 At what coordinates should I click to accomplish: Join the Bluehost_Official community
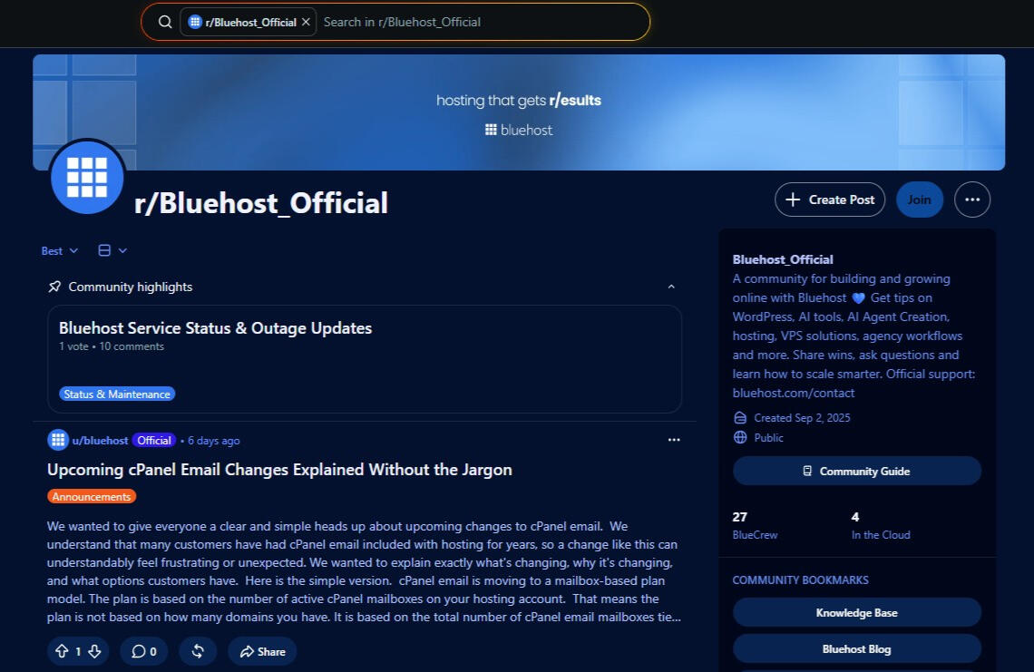click(x=919, y=200)
